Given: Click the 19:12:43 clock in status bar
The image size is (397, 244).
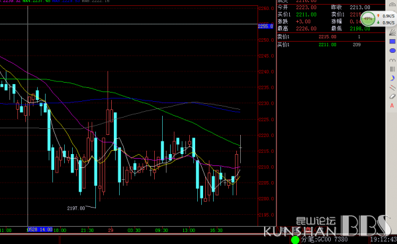Looking at the screenshot, I should tap(383, 239).
